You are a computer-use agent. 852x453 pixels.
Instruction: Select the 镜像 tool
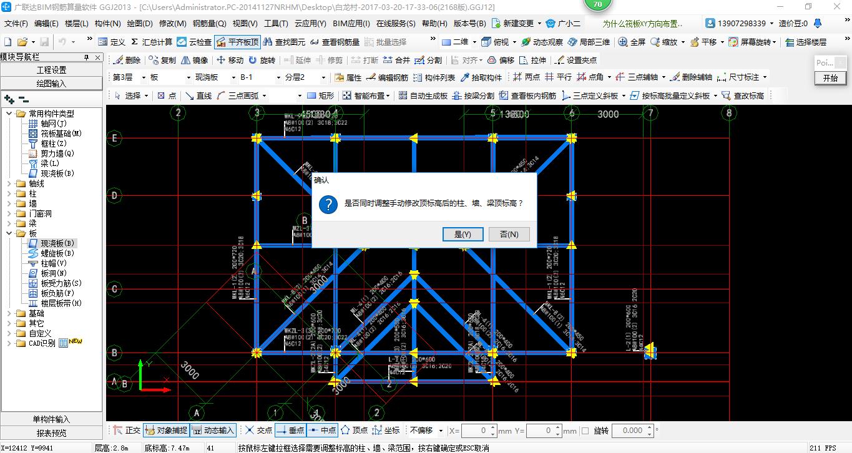pyautogui.click(x=194, y=60)
